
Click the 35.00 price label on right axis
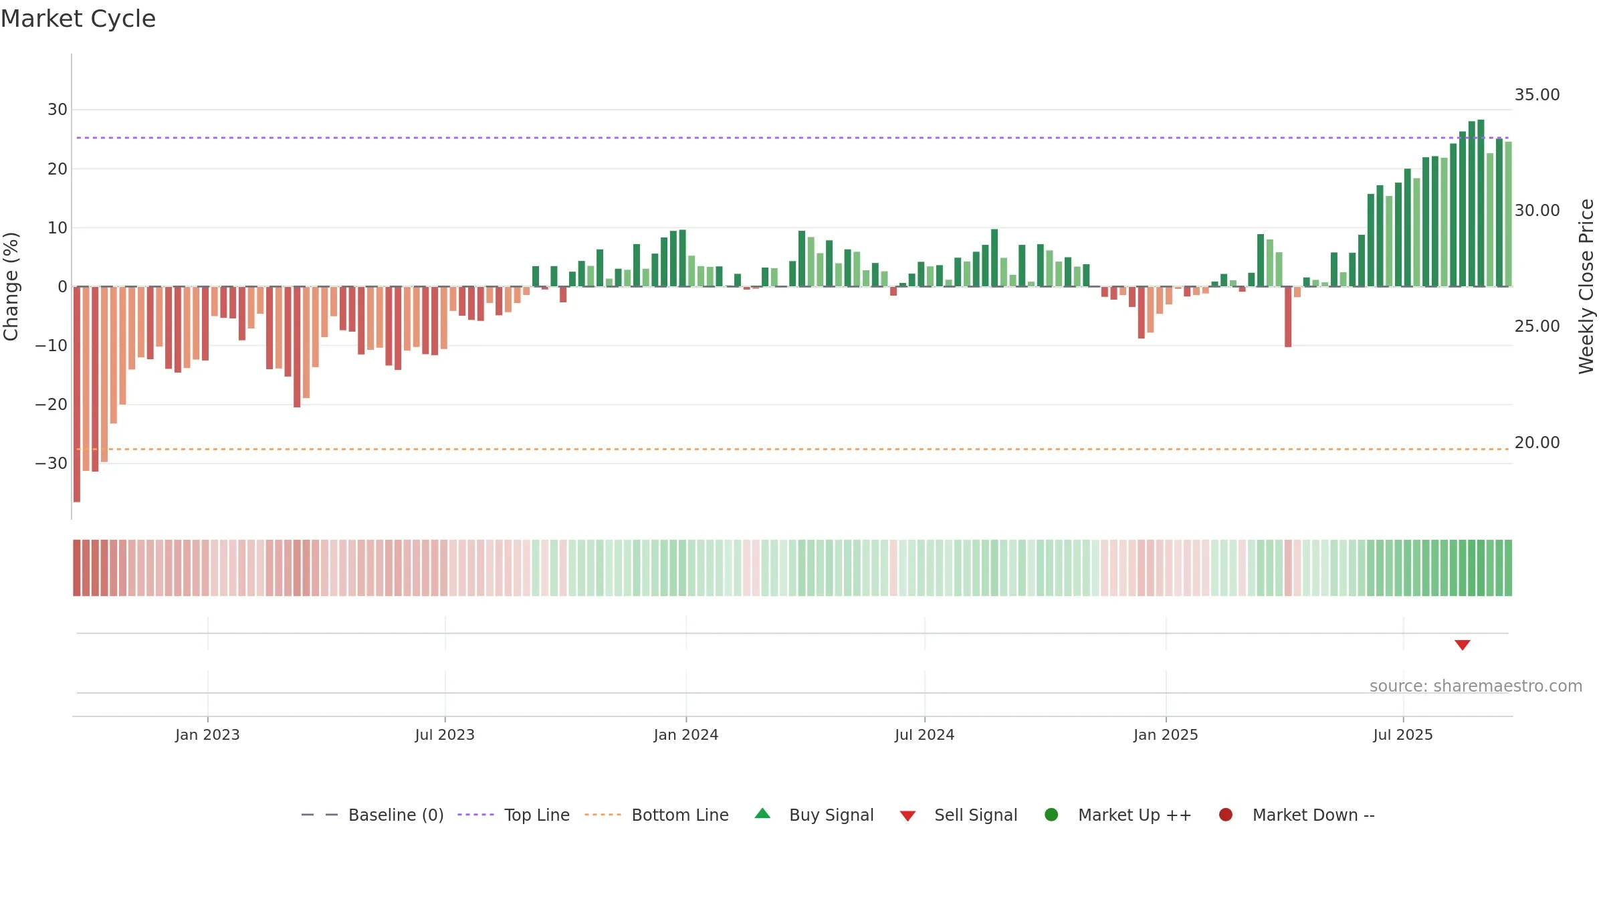click(1537, 94)
